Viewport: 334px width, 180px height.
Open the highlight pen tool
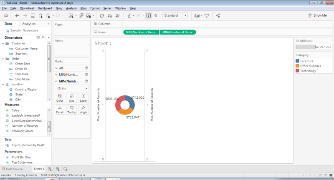[x=129, y=15]
